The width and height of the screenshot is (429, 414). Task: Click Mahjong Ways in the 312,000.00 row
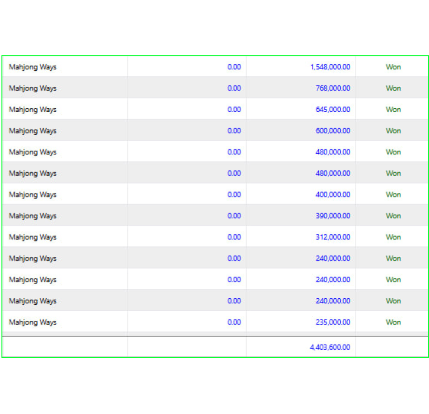pyautogui.click(x=32, y=237)
